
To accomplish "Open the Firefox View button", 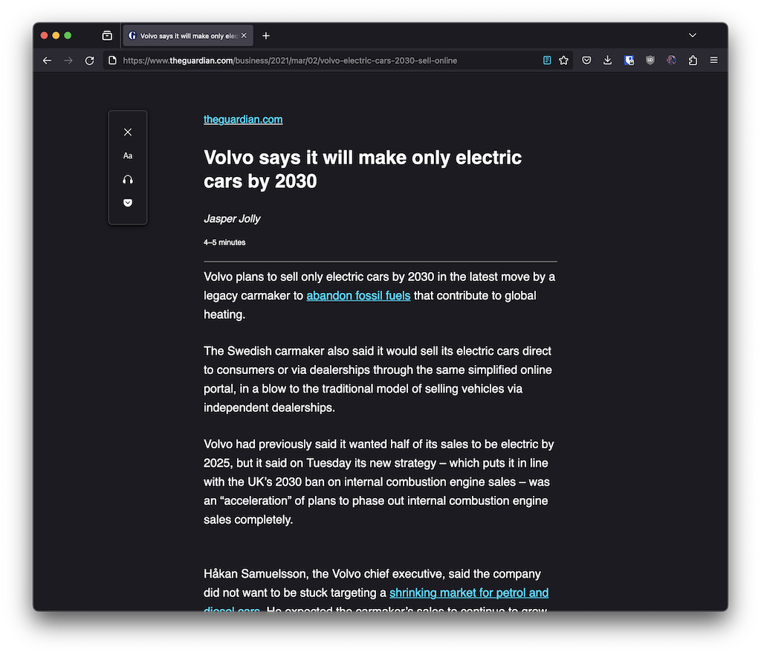I will (x=107, y=36).
